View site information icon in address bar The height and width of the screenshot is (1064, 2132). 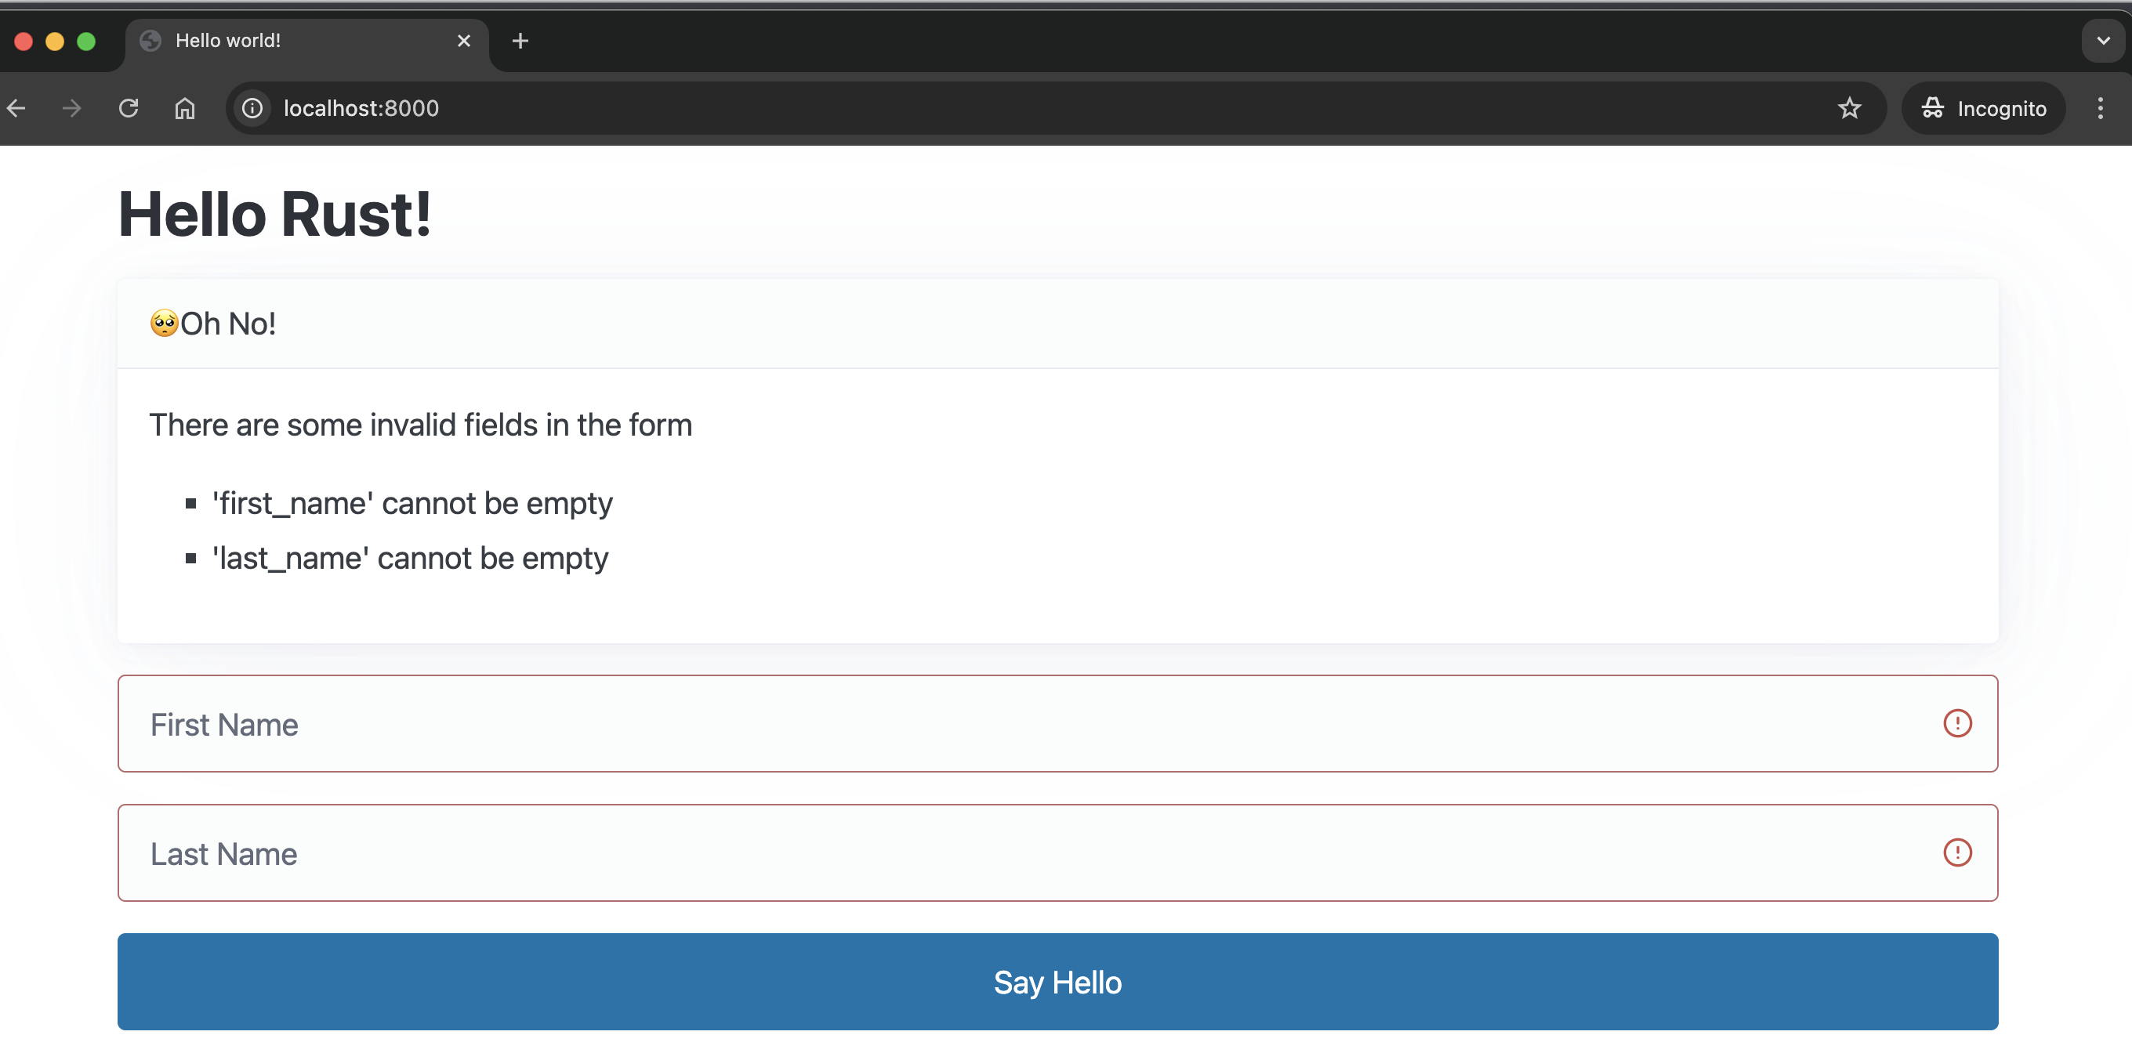[x=252, y=108]
